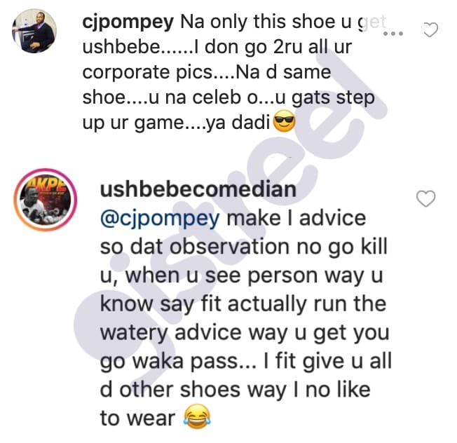Open the three-dot options on cjpompey's comment
The width and height of the screenshot is (457, 443).
393,34
